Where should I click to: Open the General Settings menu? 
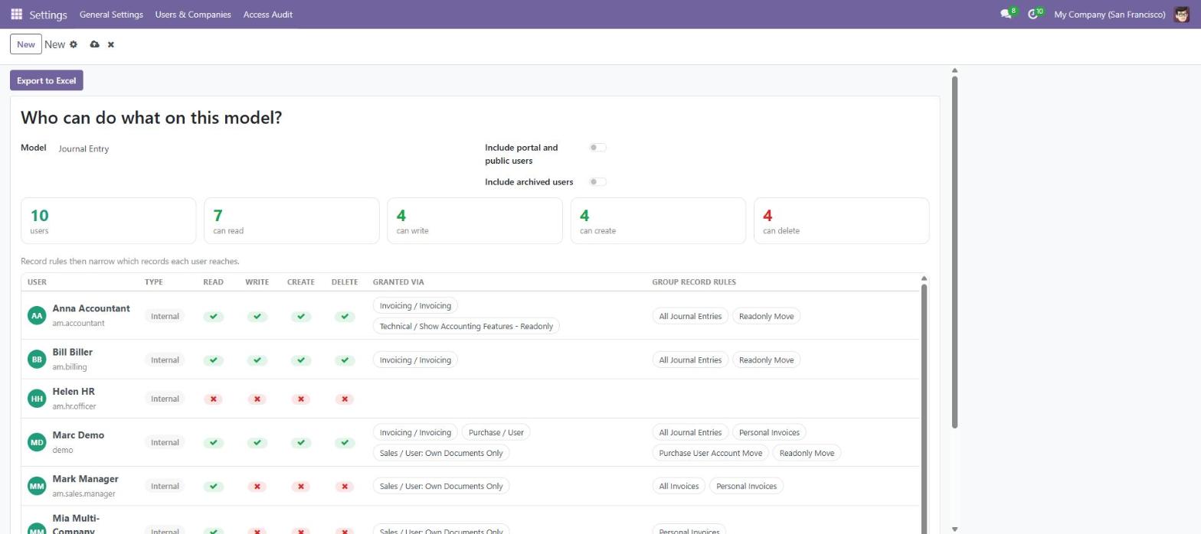[x=111, y=15]
